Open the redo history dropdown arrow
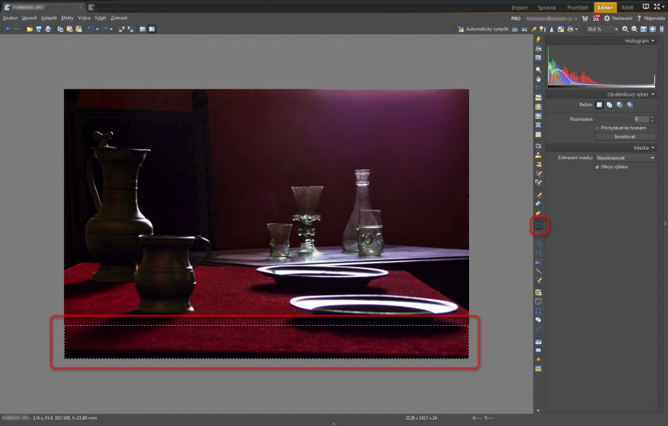The width and height of the screenshot is (668, 426). pos(111,29)
